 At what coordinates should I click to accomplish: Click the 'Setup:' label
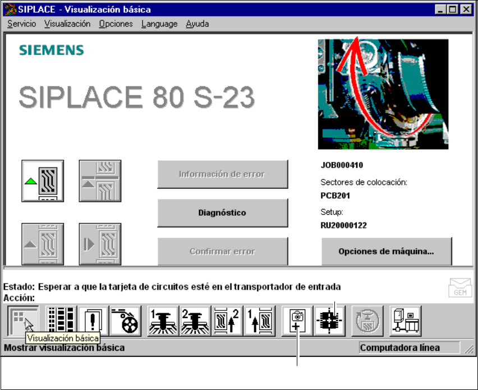click(332, 212)
